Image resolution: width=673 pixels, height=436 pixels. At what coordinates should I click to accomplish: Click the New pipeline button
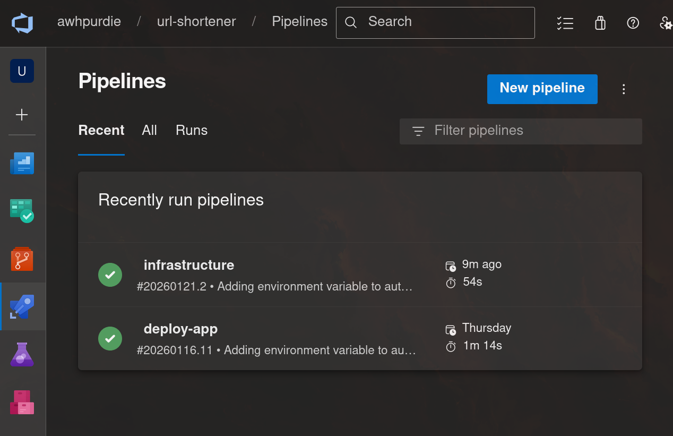[542, 89]
